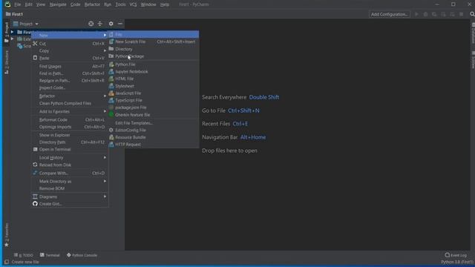The image size is (475, 267).
Task: Click the locate/scroll-from-source icon
Action: tap(91, 24)
